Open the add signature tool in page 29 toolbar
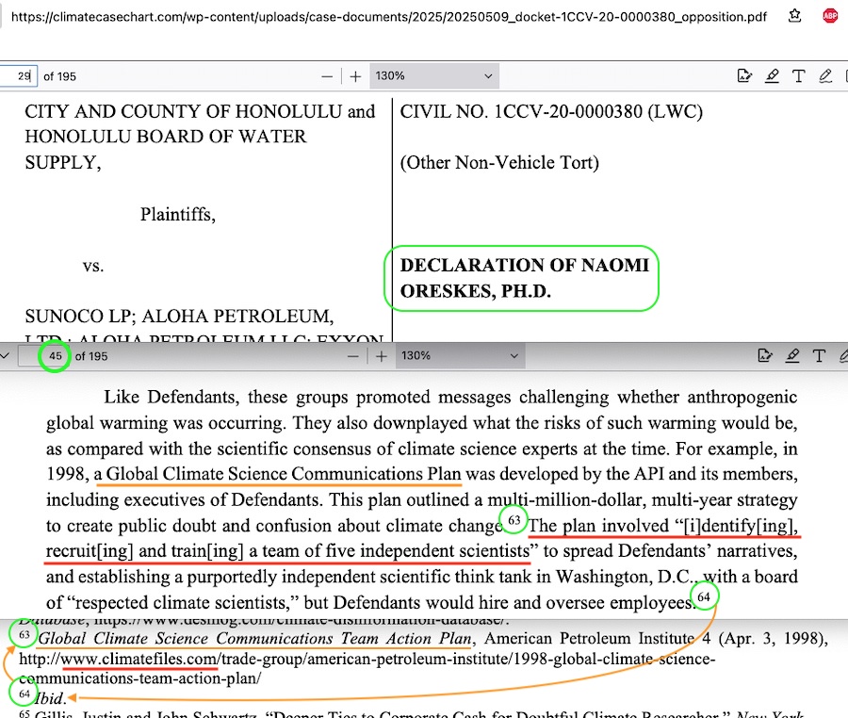848x718 pixels. tap(744, 76)
